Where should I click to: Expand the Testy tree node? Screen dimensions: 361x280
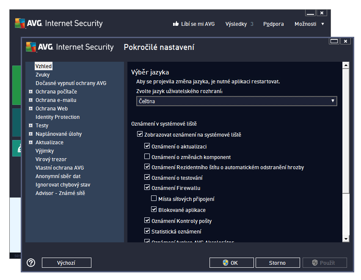[30, 125]
